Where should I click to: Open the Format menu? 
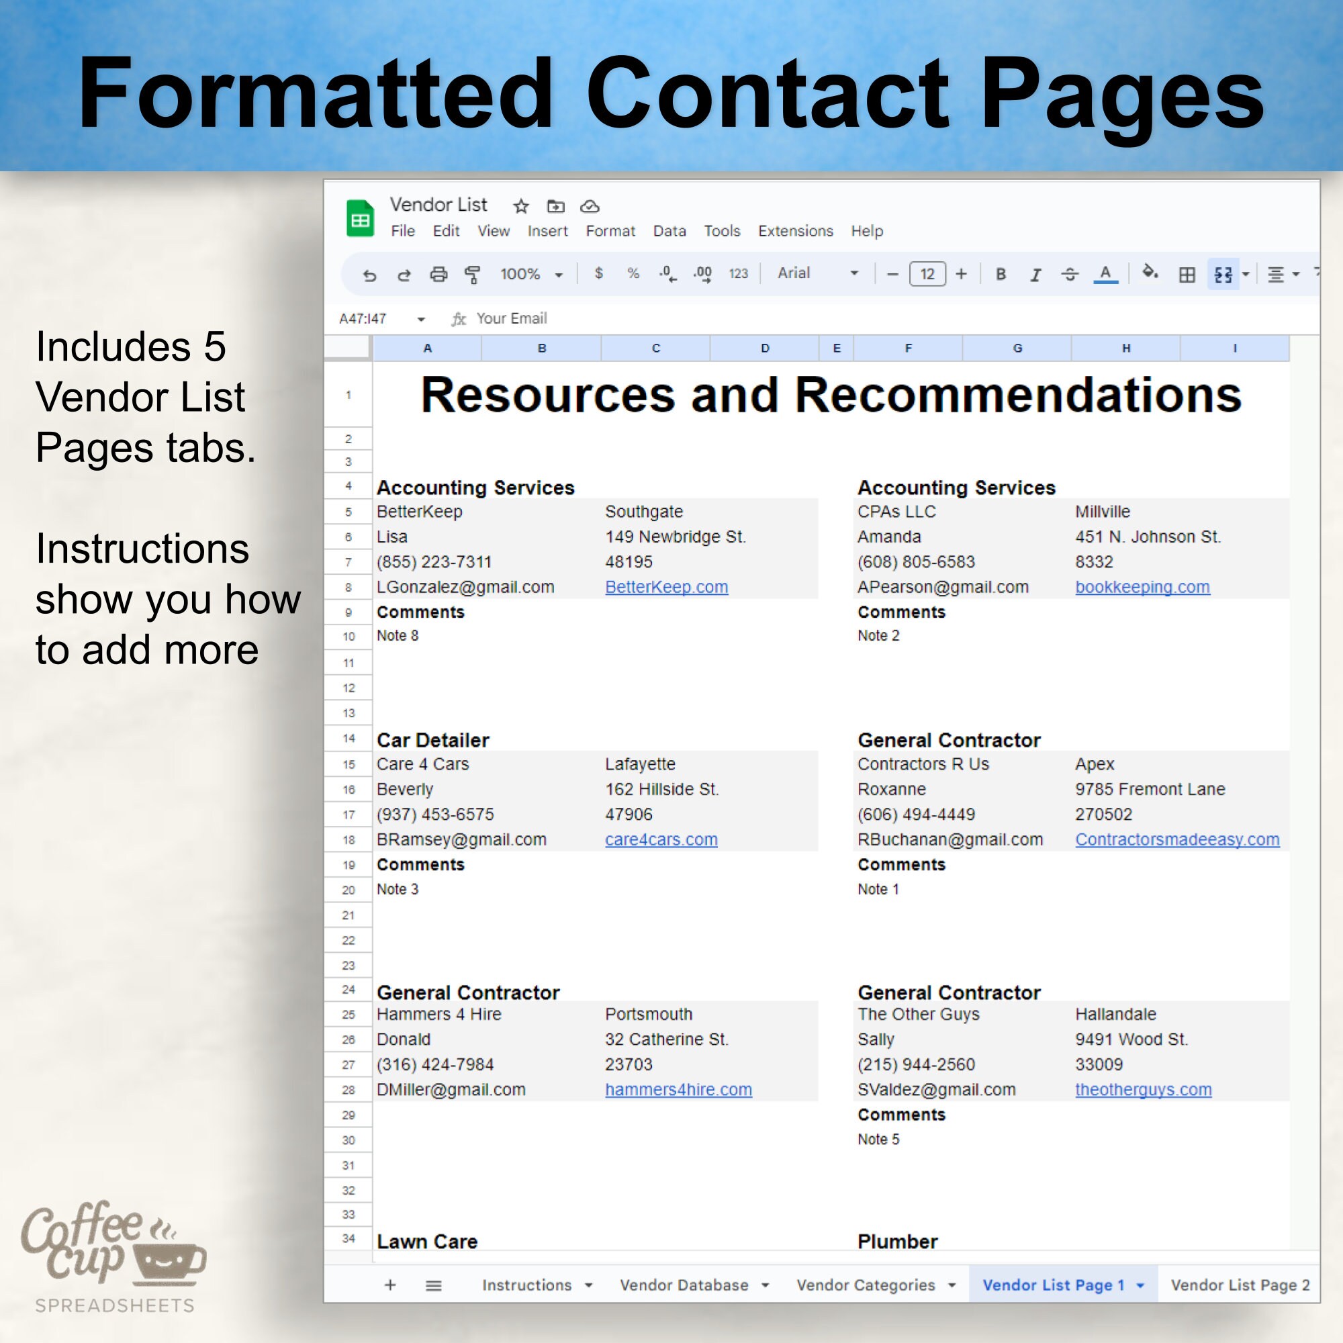(x=610, y=231)
